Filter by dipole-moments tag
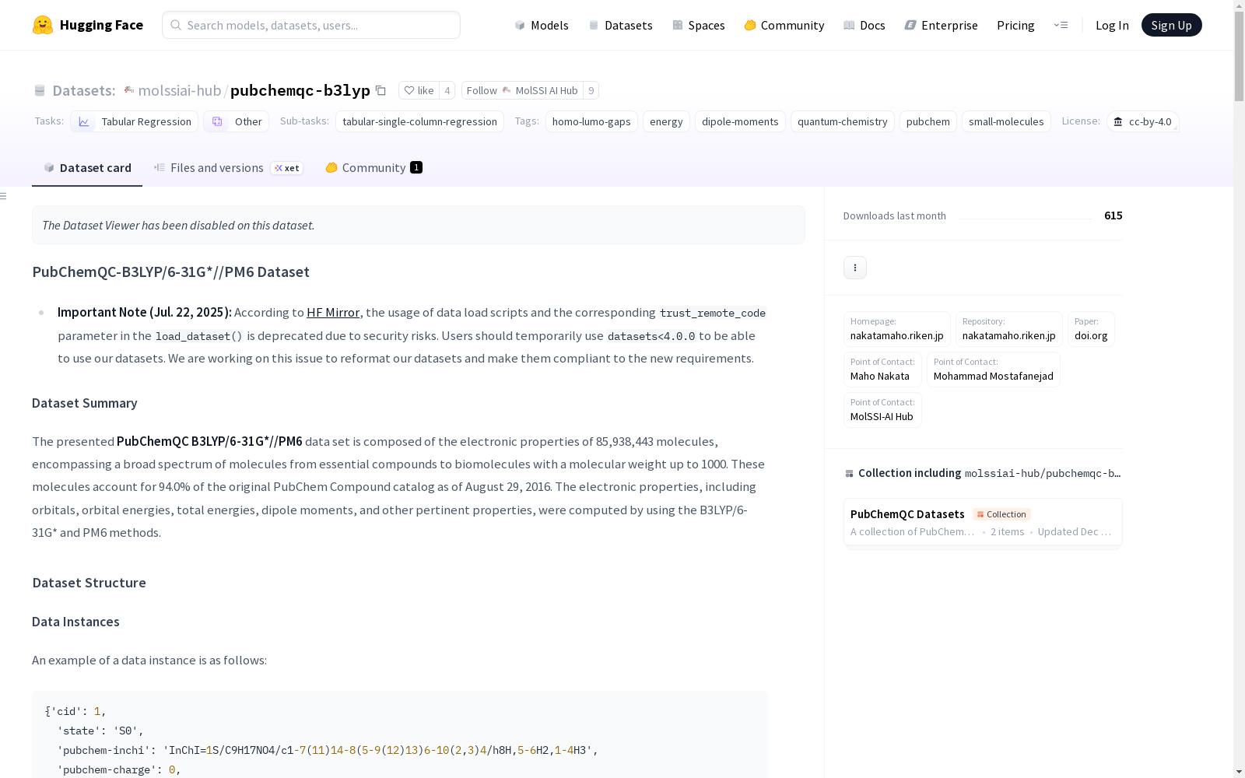Screen dimensions: 1245x778 [x=740, y=121]
